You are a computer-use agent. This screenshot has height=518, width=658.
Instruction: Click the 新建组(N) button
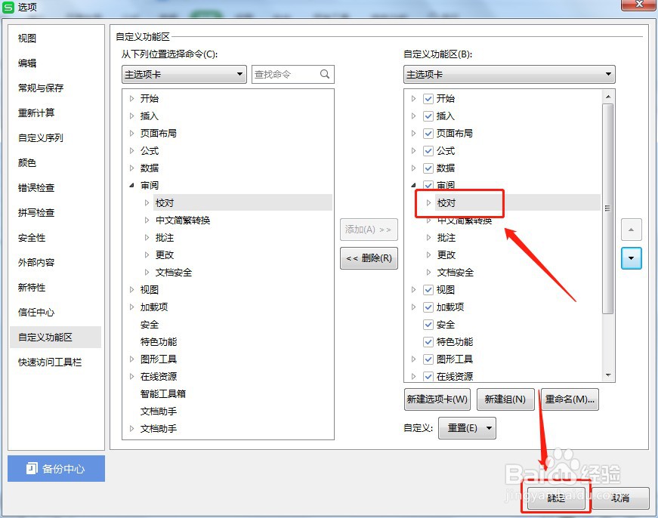(505, 399)
